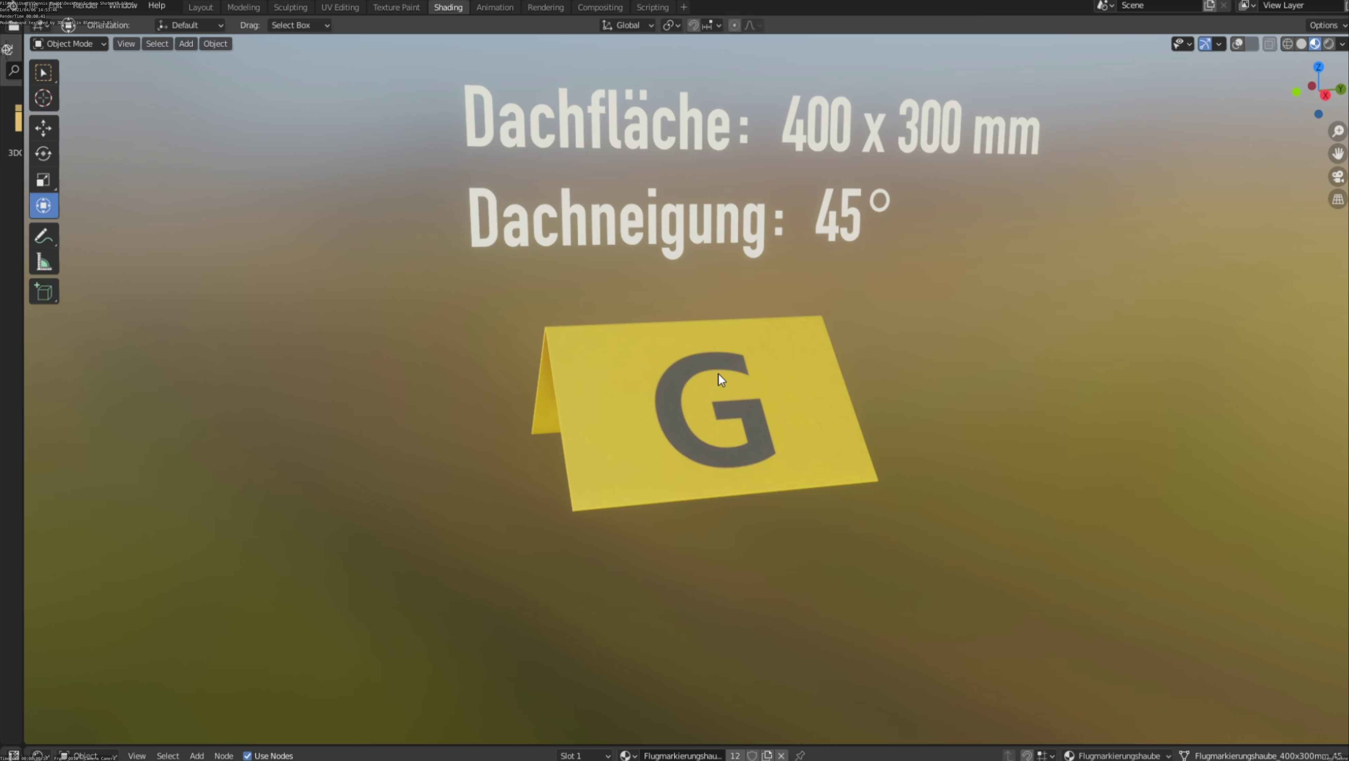Select the Transform tool
Screen dimensions: 1349x761
click(x=44, y=206)
